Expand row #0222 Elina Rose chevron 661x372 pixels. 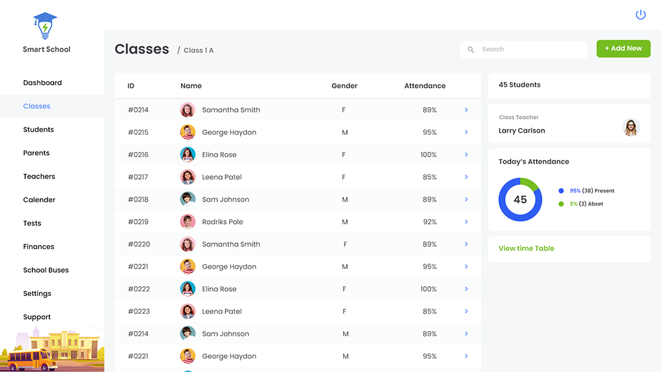(x=466, y=289)
